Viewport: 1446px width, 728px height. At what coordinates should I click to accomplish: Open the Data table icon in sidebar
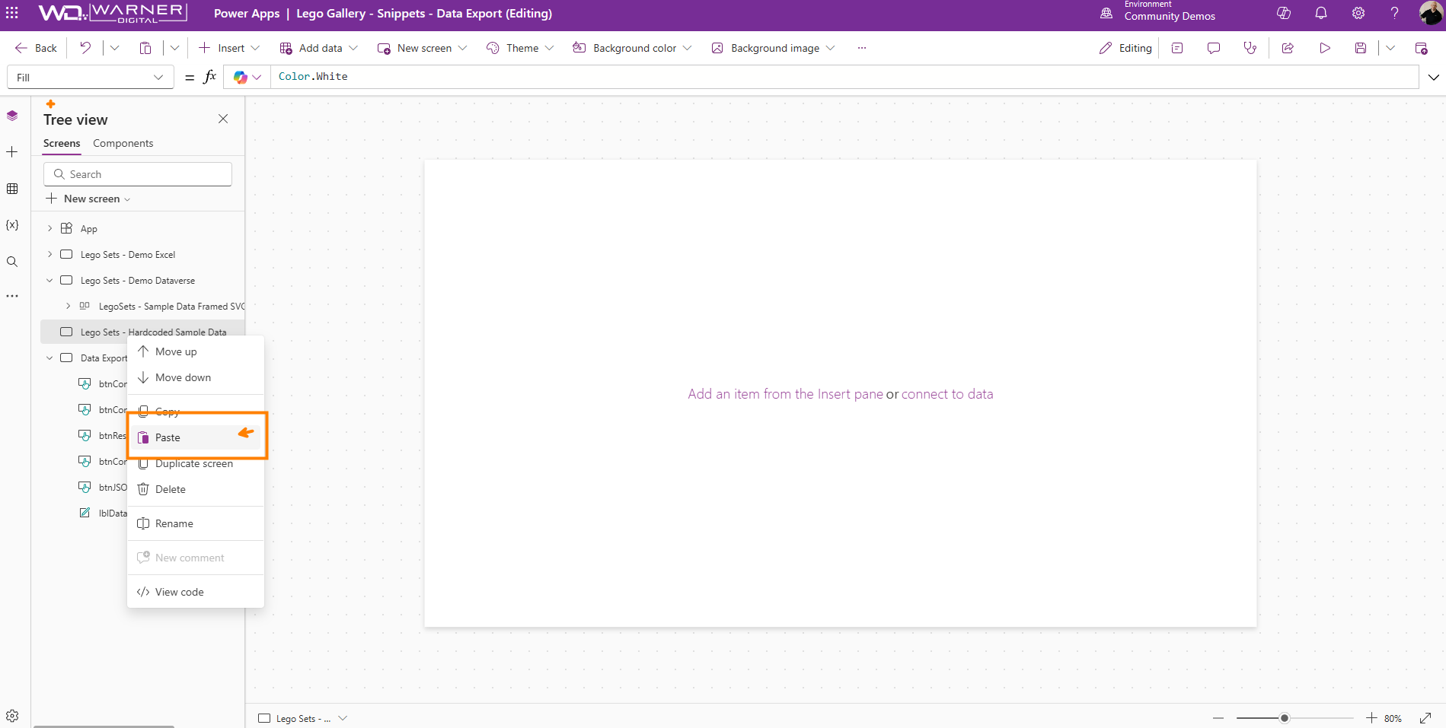pyautogui.click(x=12, y=189)
